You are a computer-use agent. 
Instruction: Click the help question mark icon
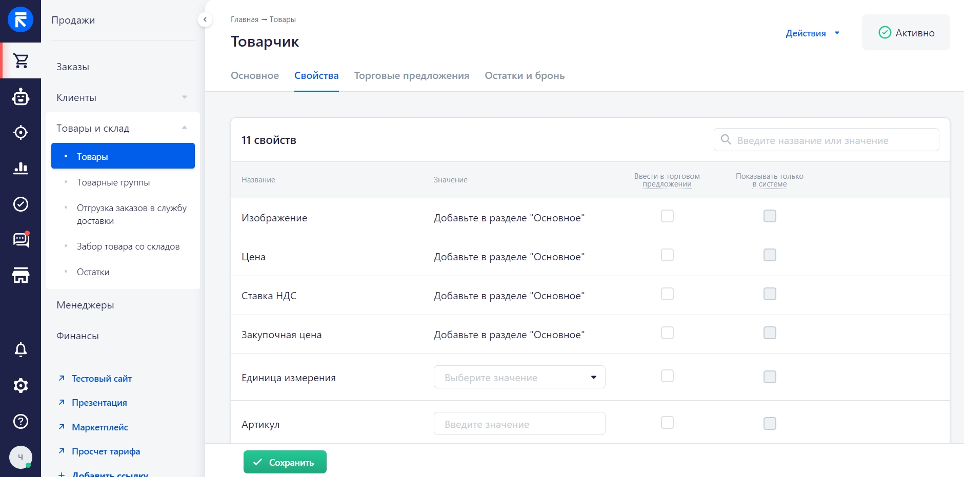[21, 421]
